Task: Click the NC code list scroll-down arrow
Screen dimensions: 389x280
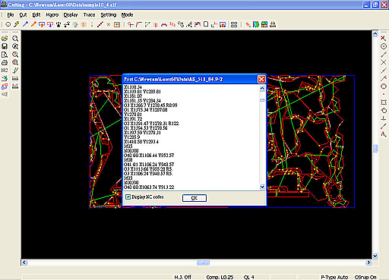Action: pos(262,187)
